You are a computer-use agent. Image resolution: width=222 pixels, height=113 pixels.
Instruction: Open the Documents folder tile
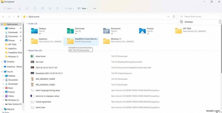(117, 31)
